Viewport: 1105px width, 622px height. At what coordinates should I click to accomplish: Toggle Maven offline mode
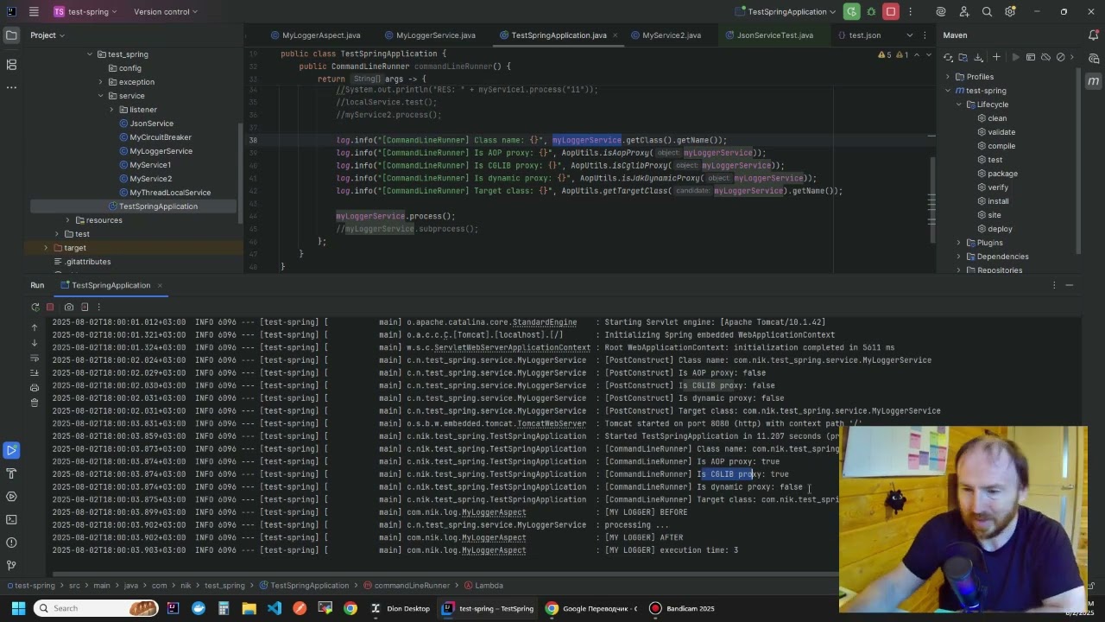point(1046,57)
